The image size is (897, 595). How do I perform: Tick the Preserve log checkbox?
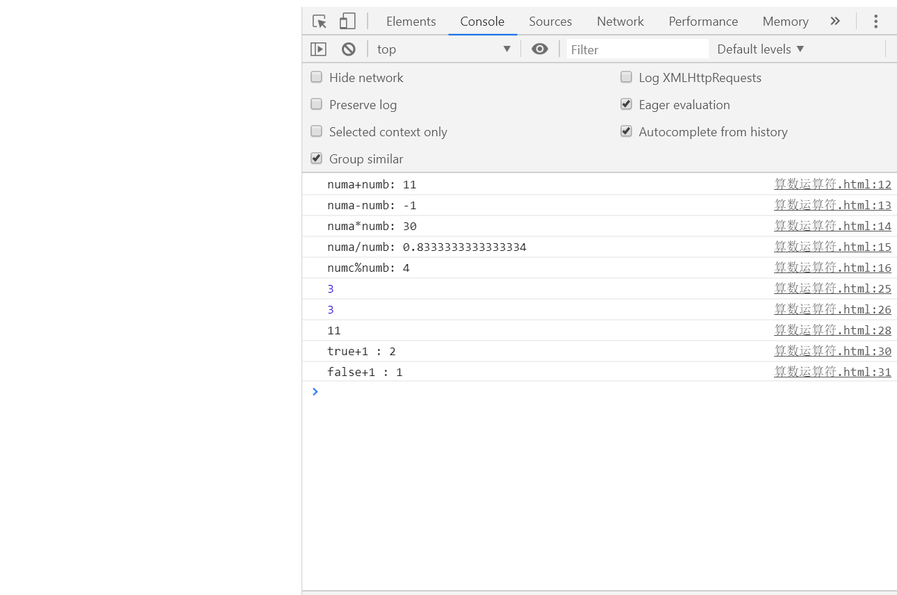pos(316,104)
